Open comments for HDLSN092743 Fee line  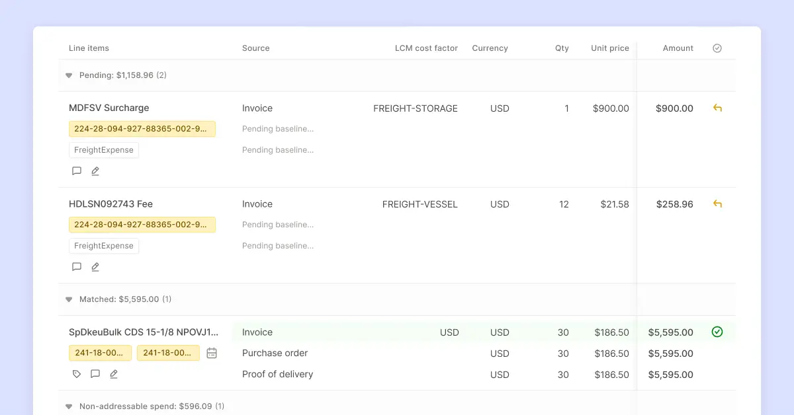point(77,267)
